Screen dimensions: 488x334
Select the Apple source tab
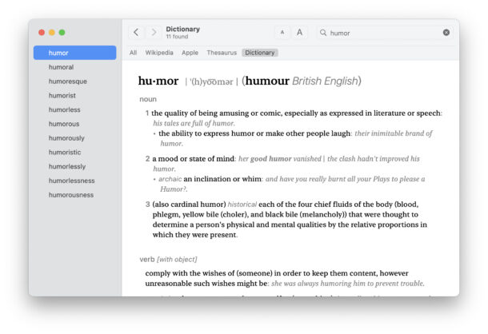click(x=190, y=53)
